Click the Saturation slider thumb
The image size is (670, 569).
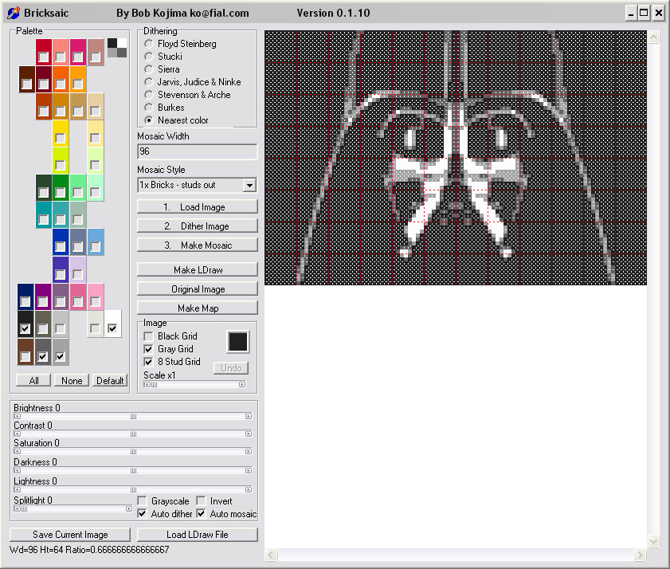pos(133,451)
